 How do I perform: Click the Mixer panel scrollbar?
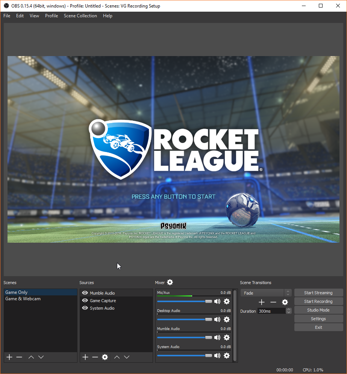point(235,326)
